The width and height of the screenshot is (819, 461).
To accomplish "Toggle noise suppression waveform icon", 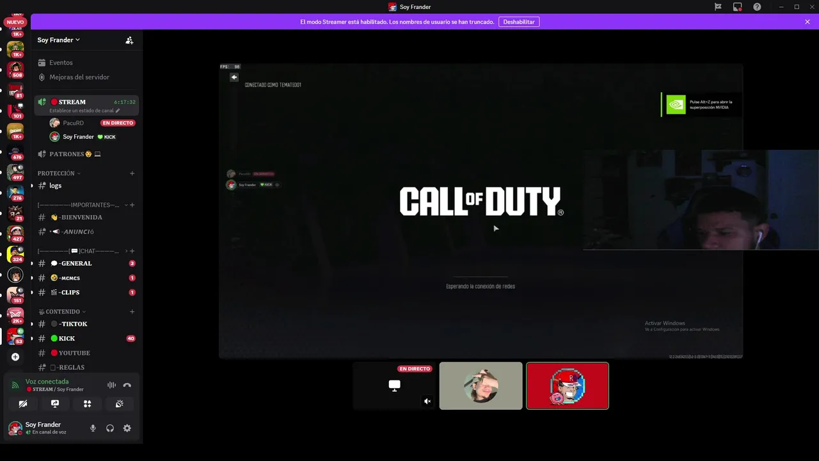I will pyautogui.click(x=111, y=385).
